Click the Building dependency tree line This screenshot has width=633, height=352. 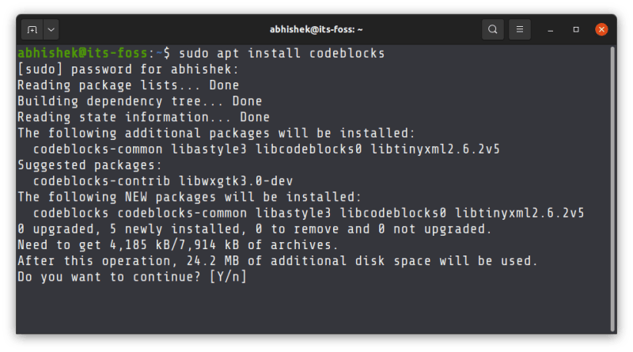[x=139, y=101]
